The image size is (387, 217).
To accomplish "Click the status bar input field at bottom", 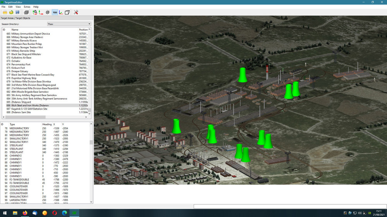I will point(290,207).
